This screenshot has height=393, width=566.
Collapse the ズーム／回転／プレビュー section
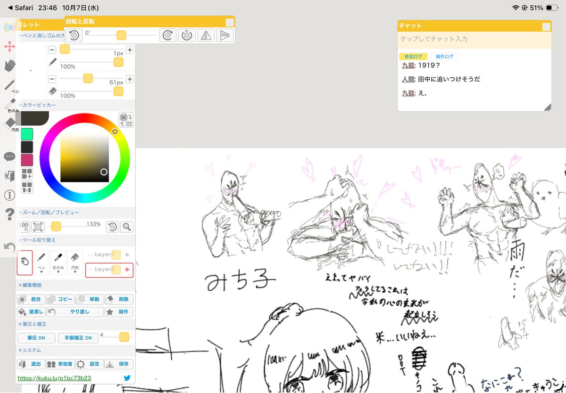(x=49, y=213)
